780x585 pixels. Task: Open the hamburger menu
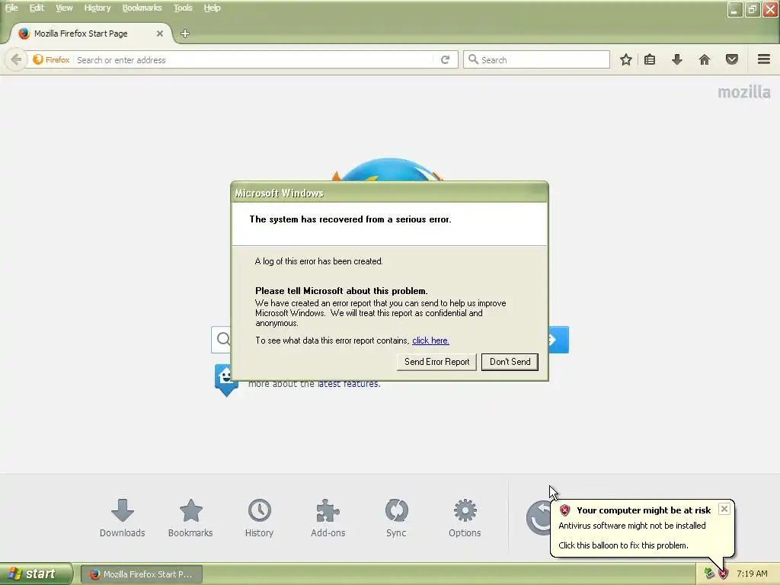click(764, 59)
